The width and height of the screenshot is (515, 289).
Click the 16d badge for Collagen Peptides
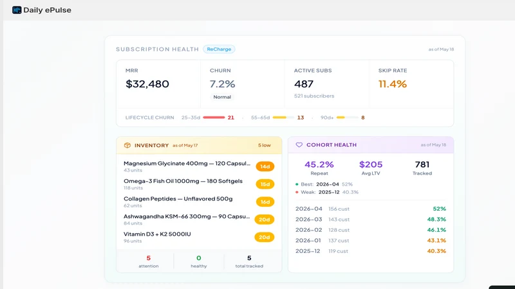click(265, 202)
